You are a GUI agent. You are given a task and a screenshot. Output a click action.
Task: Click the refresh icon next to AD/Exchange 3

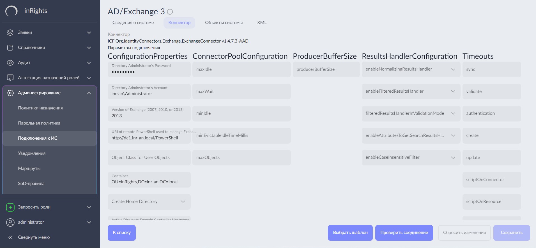coord(170,12)
